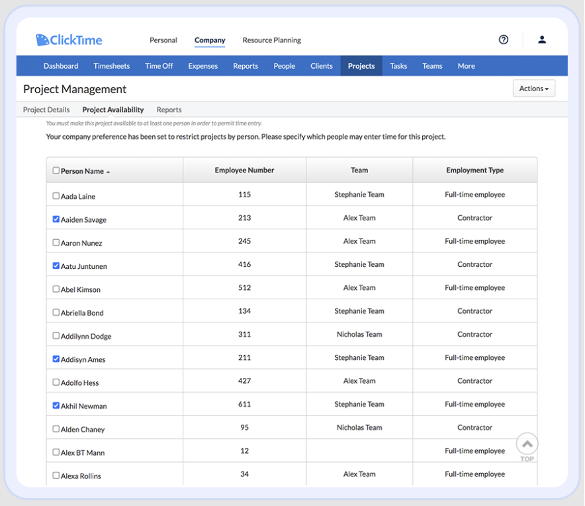The height and width of the screenshot is (506, 585).
Task: Switch to the Personal section
Action: (163, 40)
